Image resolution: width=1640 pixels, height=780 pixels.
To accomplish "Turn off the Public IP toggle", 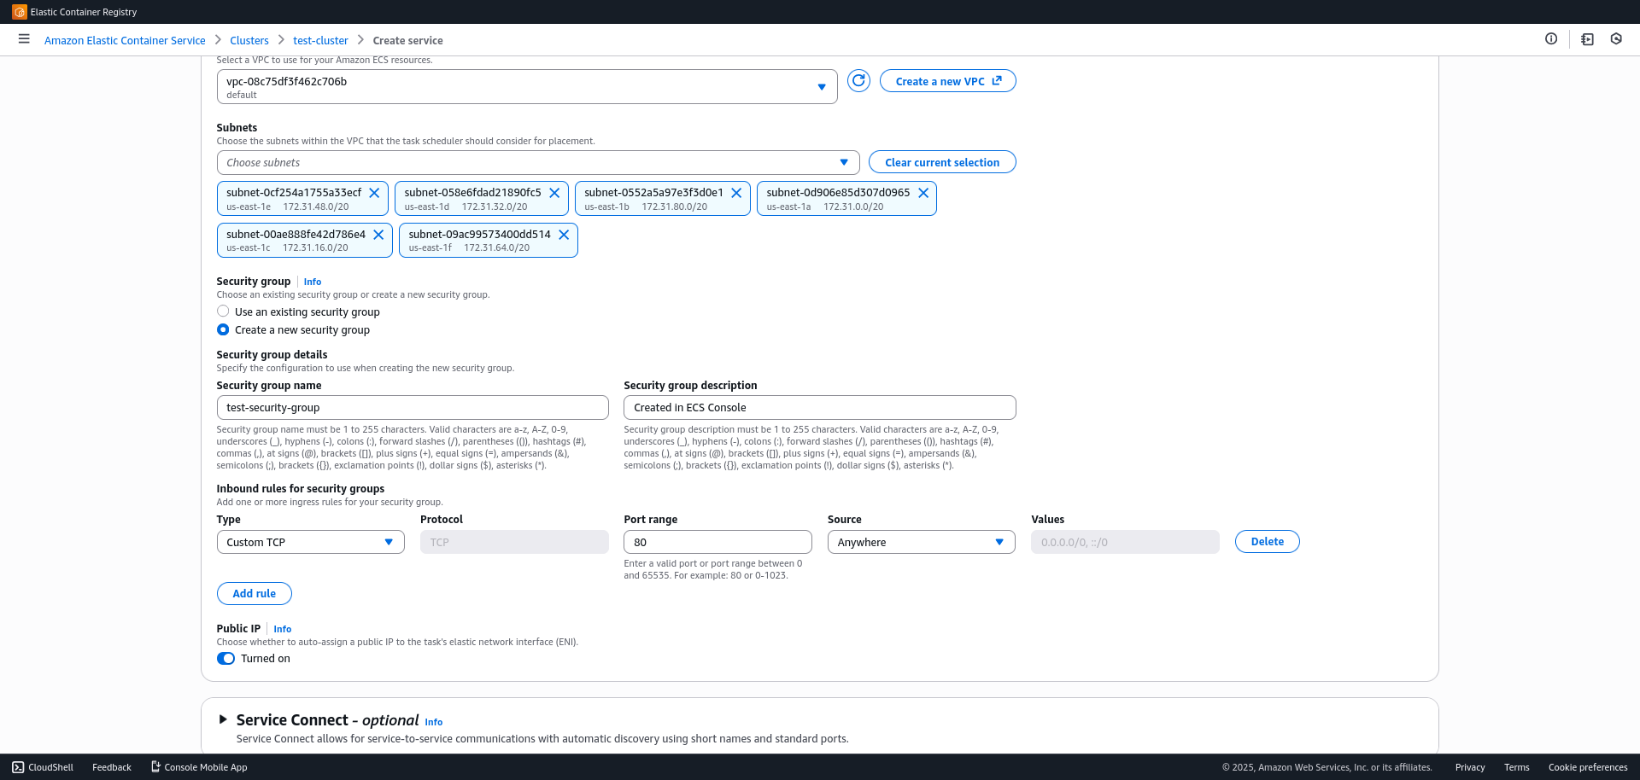I will (x=225, y=658).
